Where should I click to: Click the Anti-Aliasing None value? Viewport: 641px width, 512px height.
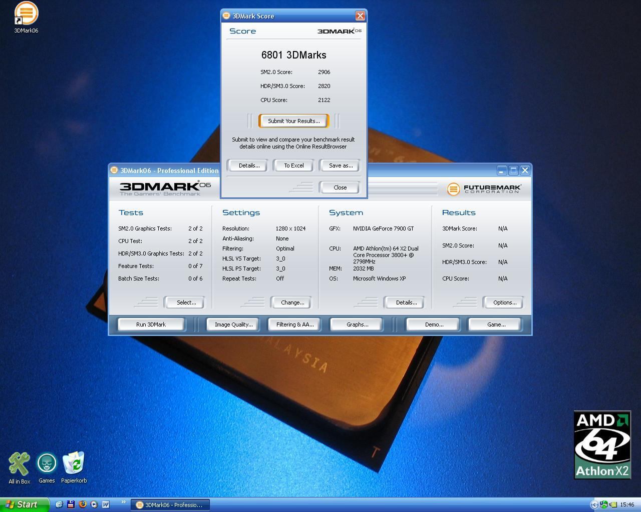pyautogui.click(x=282, y=238)
